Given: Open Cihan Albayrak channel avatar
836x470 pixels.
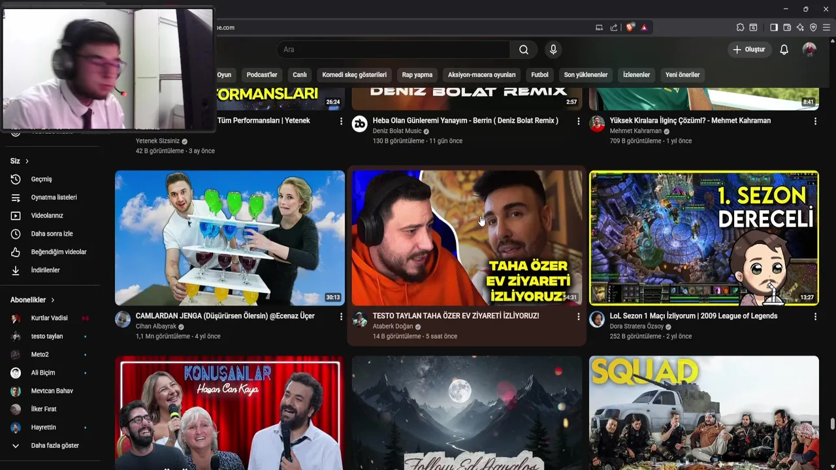Looking at the screenshot, I should pyautogui.click(x=123, y=319).
